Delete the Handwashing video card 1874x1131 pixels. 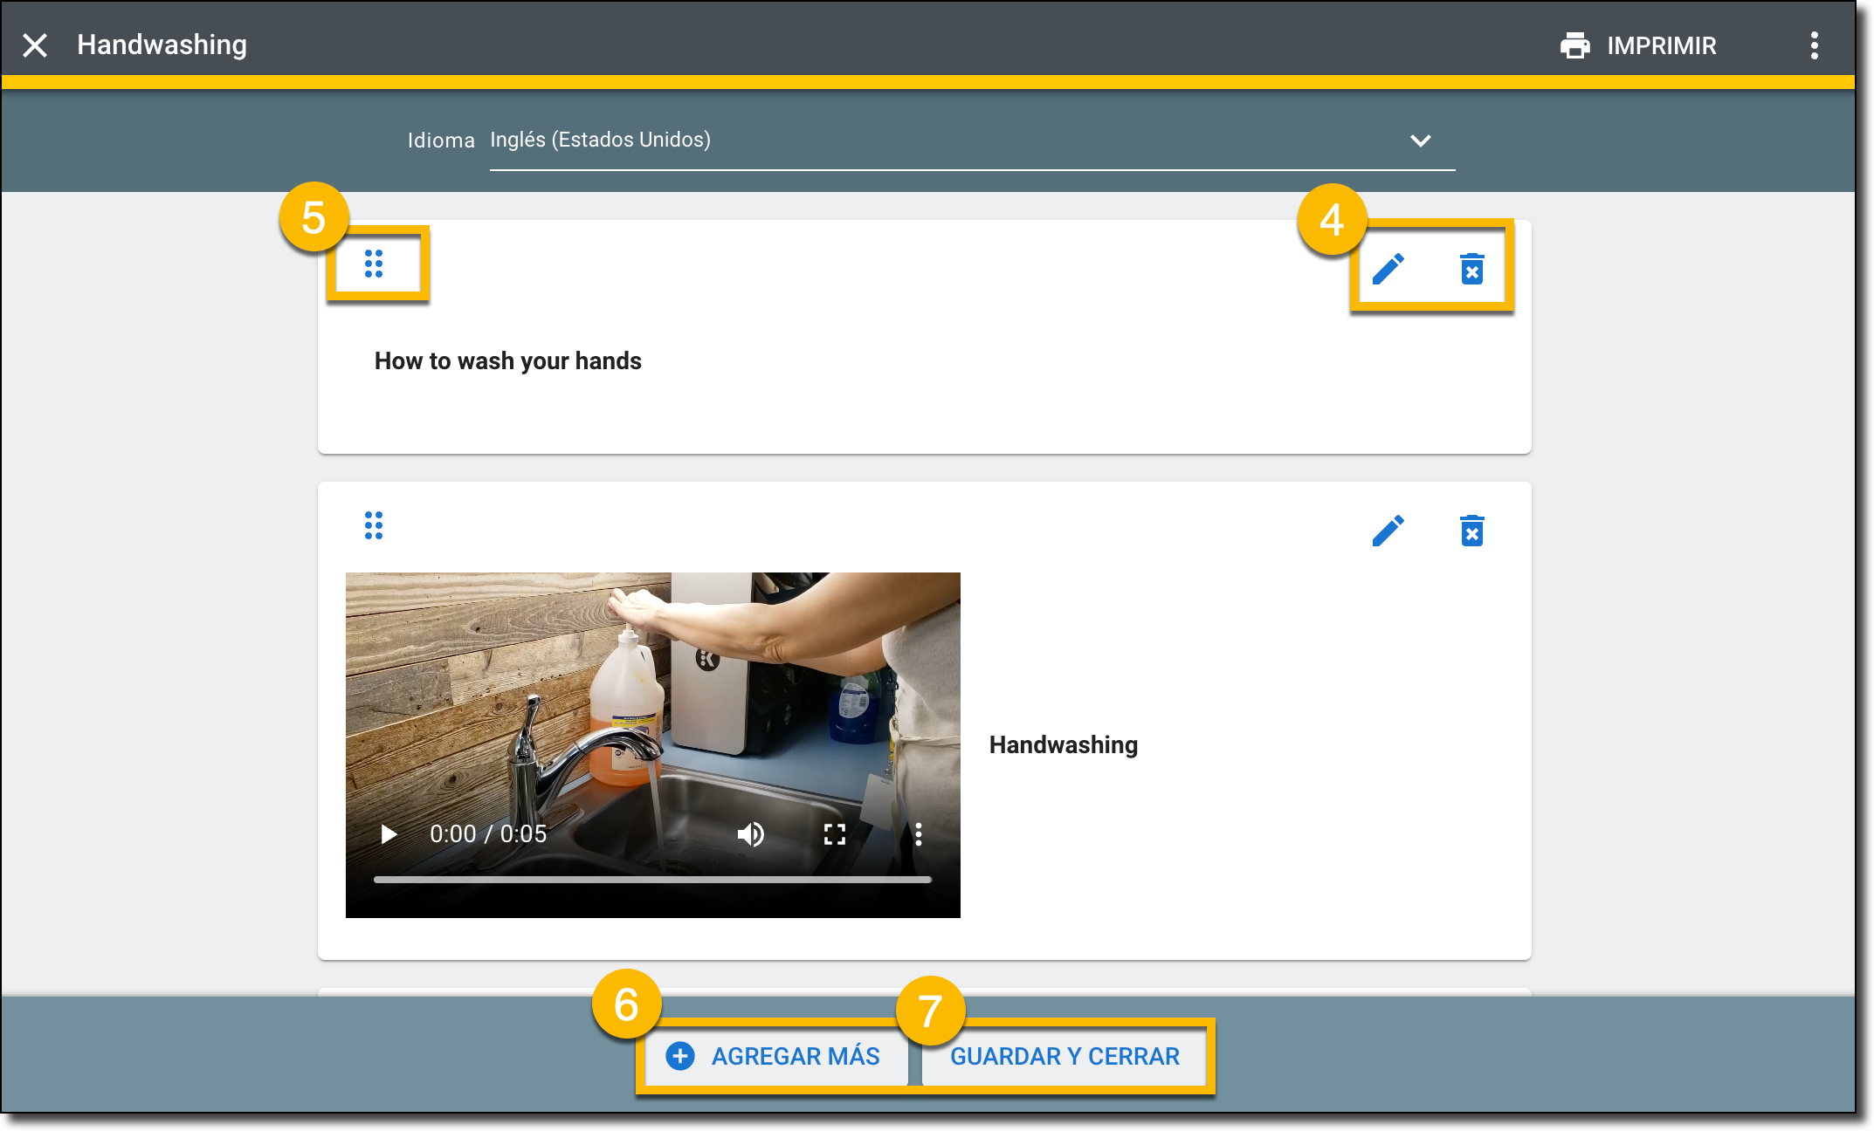pos(1472,531)
